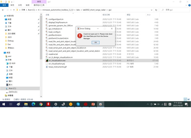Launch Microsoft Edge from taskbar
Viewport: 191px width, 138px height.
coord(33,104)
